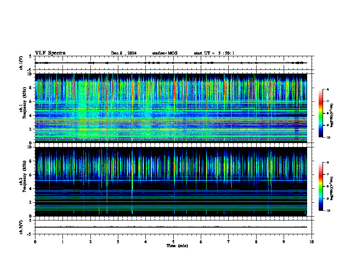
Task: Click the time axis tick label "4"
Action: pos(145,242)
